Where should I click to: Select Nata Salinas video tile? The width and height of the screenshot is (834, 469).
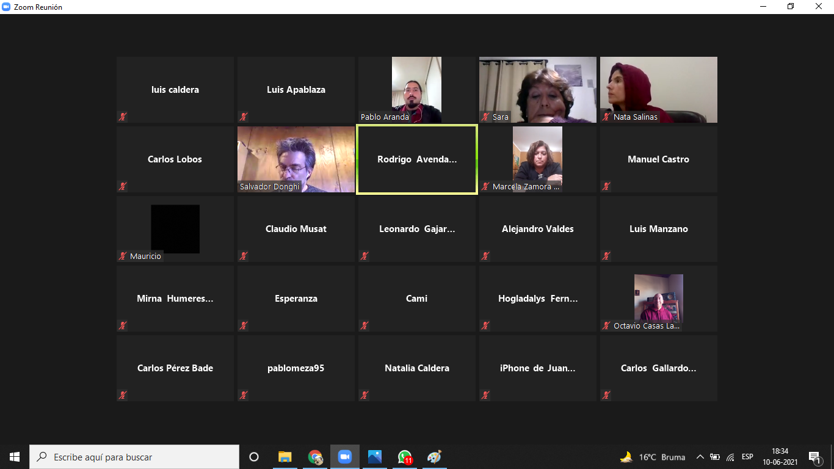659,90
